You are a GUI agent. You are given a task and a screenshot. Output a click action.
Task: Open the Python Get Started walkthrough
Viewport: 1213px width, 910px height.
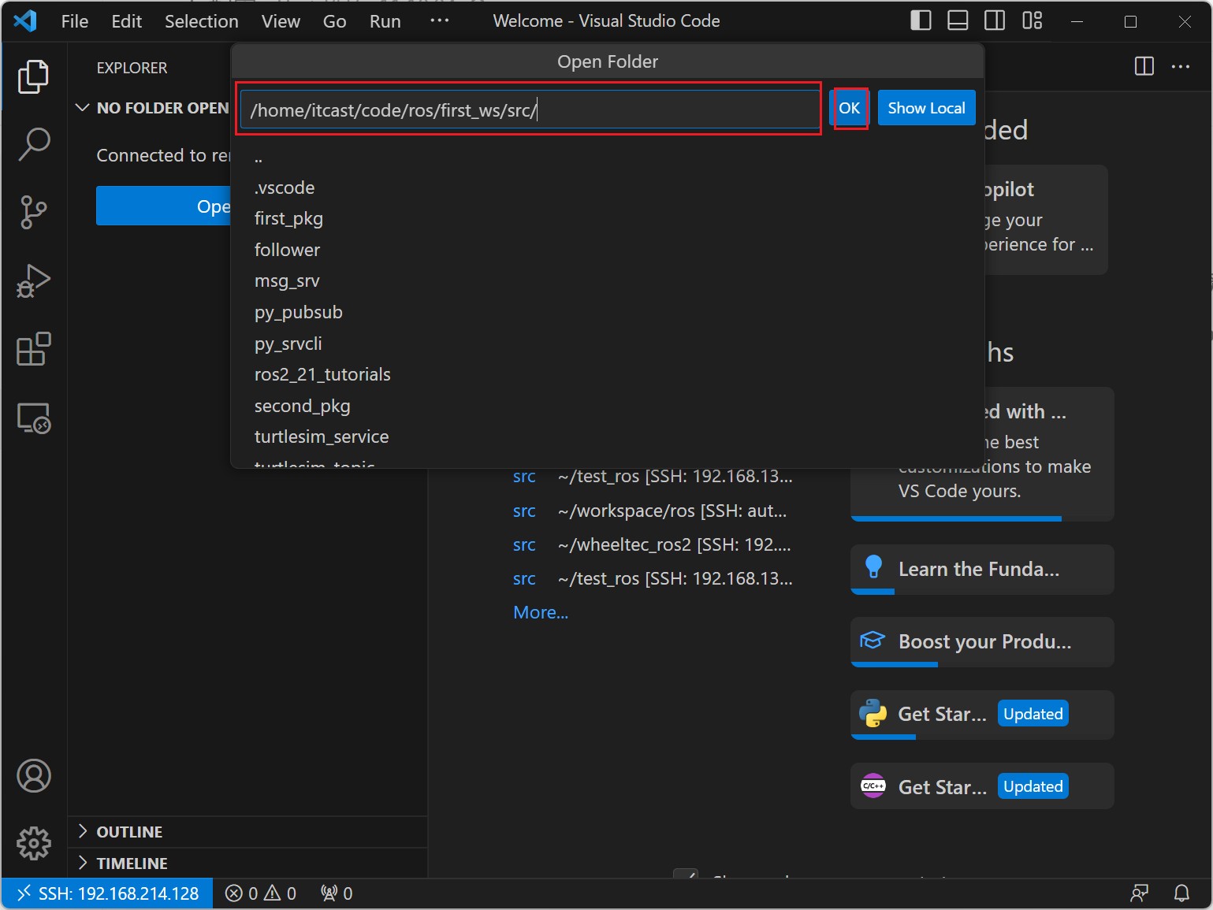(x=982, y=714)
